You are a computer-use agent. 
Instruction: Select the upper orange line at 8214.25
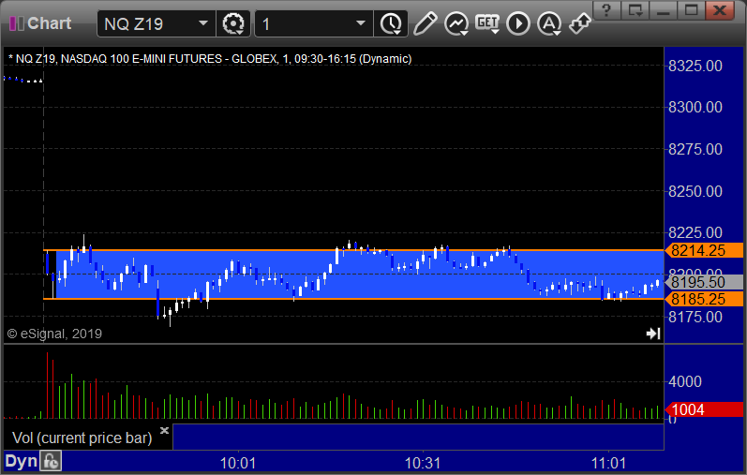coord(353,250)
